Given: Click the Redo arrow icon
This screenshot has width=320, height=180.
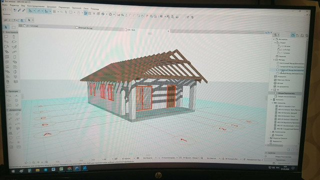Looking at the screenshot, I should click(x=9, y=10).
